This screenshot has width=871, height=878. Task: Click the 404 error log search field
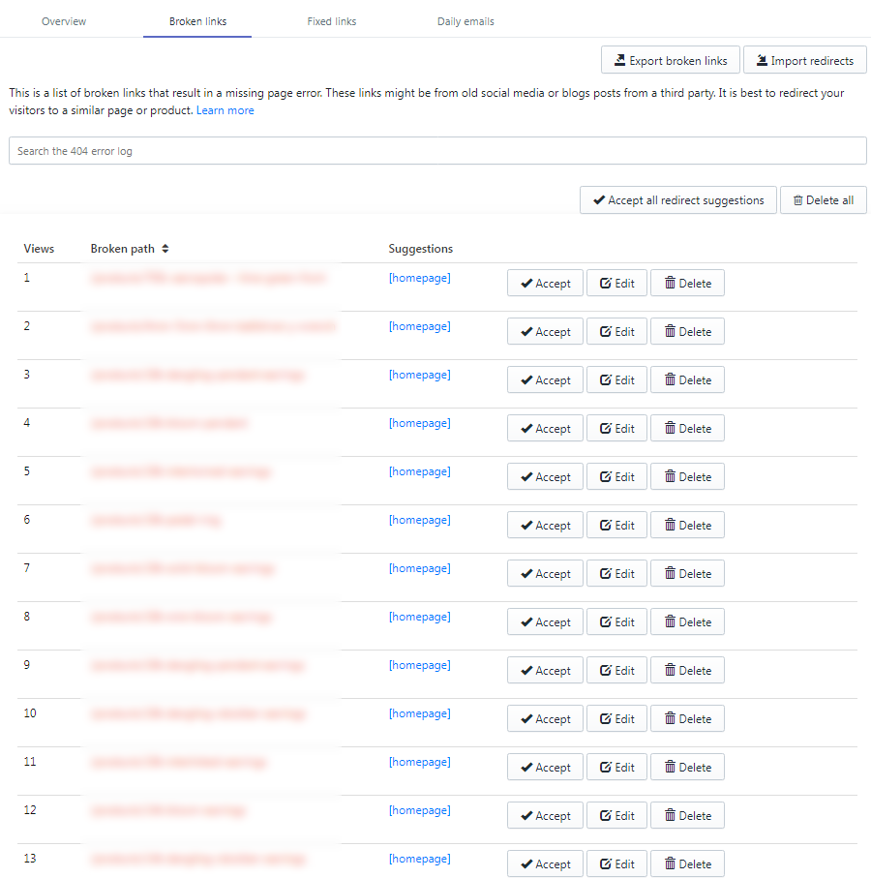[x=435, y=151]
